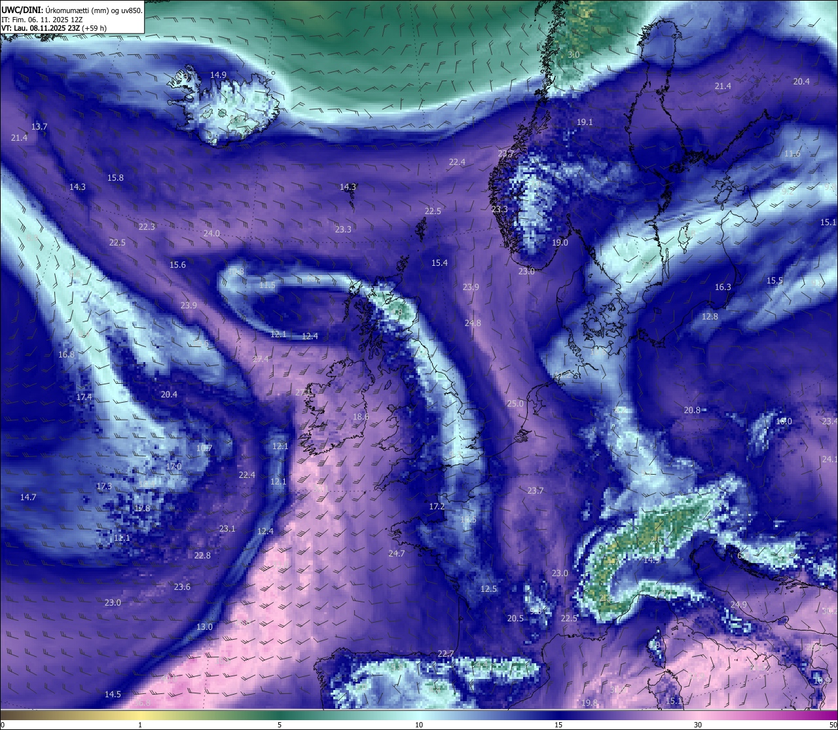The image size is (838, 730).
Task: Click the 12.8 value label
Action: (710, 317)
